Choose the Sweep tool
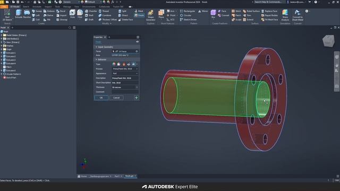The height and width of the screenshot is (191, 340). (x=37, y=11)
